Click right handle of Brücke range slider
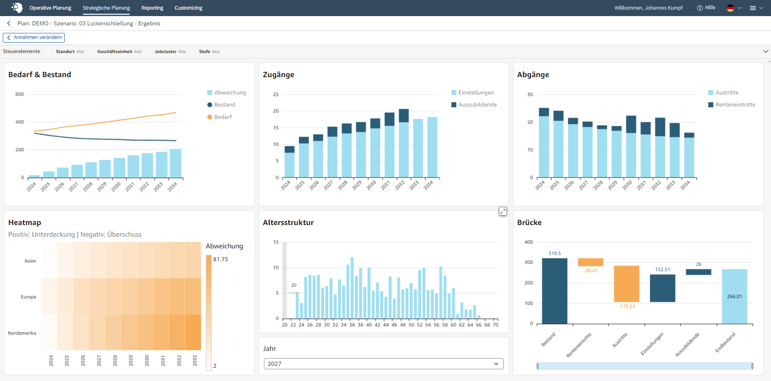771x381 pixels. point(752,366)
